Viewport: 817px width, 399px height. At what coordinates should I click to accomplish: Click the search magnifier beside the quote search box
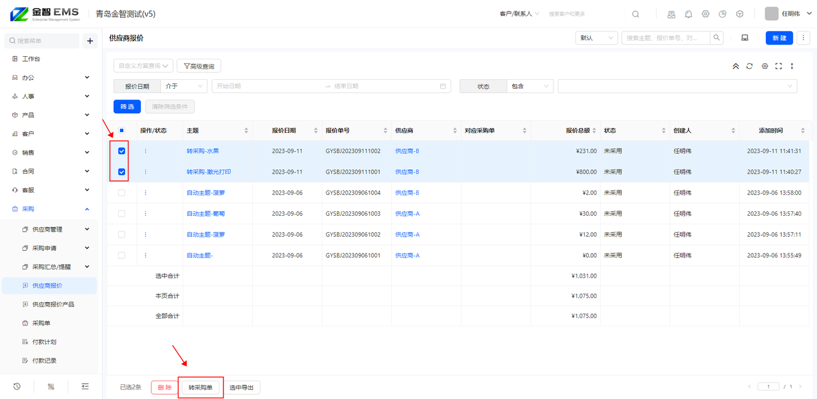[x=717, y=38]
